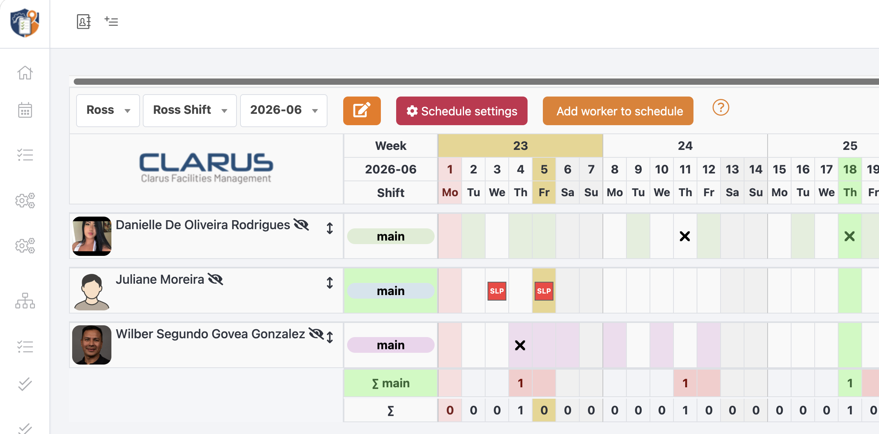Click the Week header label

click(391, 146)
